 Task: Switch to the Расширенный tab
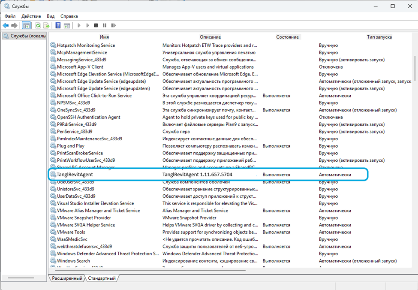click(67, 278)
